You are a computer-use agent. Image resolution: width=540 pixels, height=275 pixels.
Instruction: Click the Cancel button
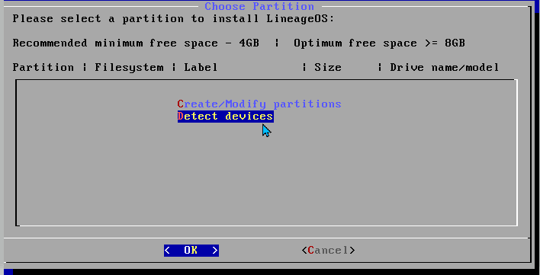pyautogui.click(x=328, y=251)
